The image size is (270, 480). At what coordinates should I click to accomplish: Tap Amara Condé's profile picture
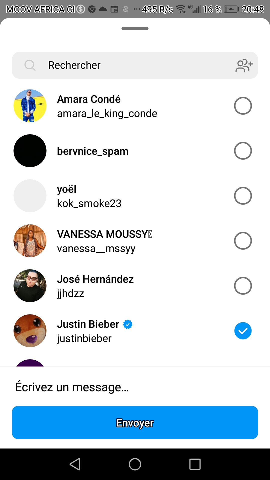click(30, 106)
